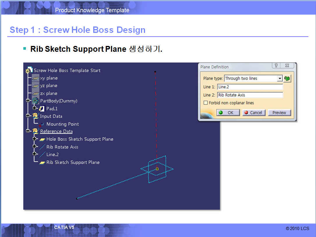Select the yz plane icon in tree

pos(36,86)
